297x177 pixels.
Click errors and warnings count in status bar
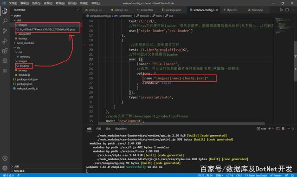click(9, 175)
